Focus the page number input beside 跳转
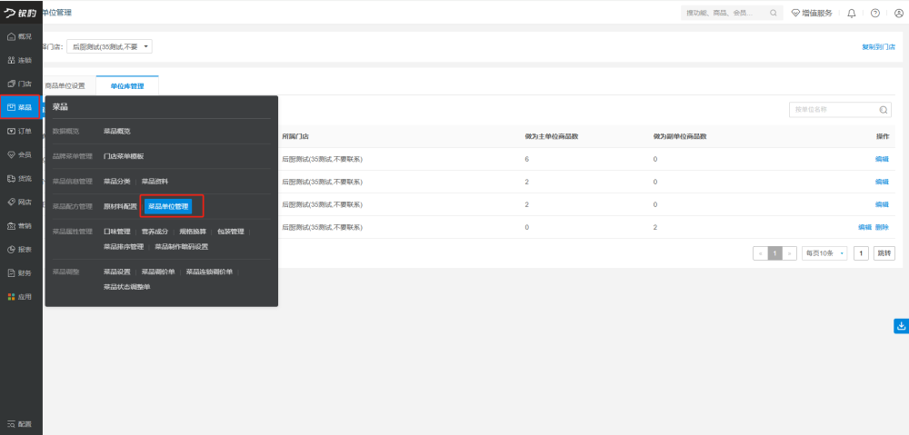This screenshot has width=909, height=435. click(x=861, y=253)
